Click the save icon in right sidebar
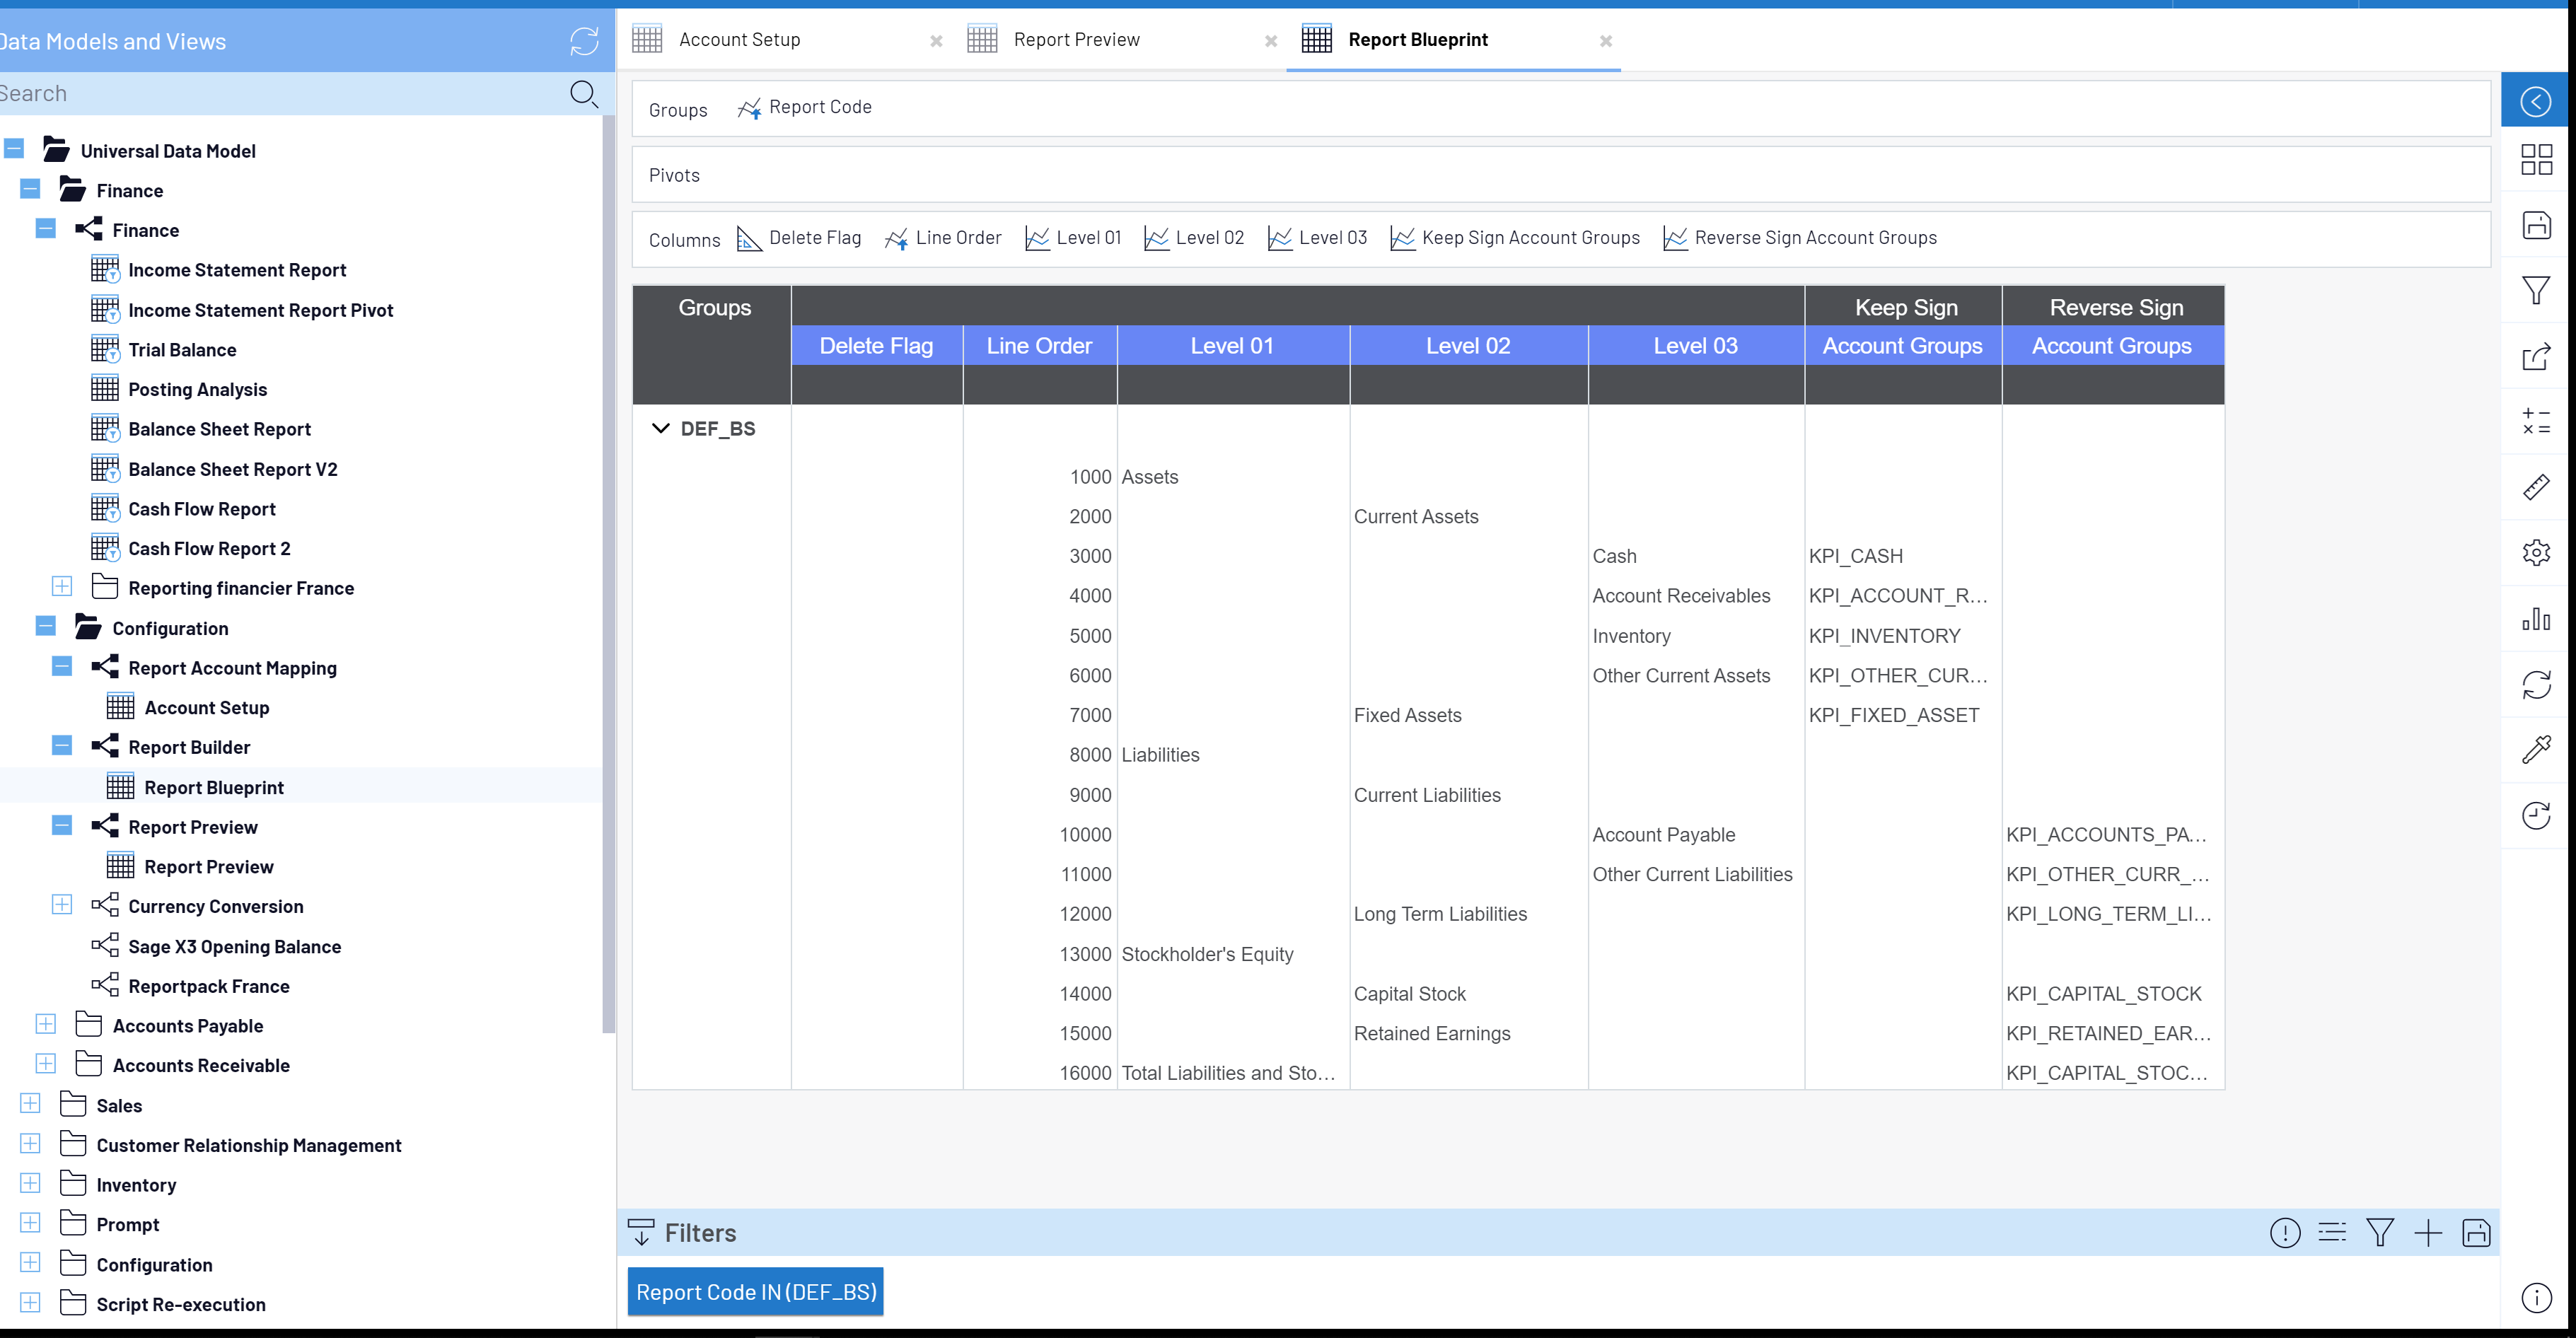 point(2535,225)
